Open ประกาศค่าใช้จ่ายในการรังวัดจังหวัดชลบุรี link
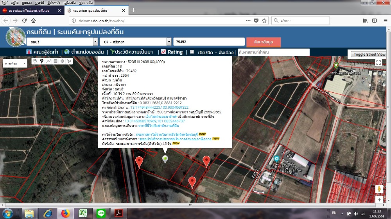 [167, 134]
